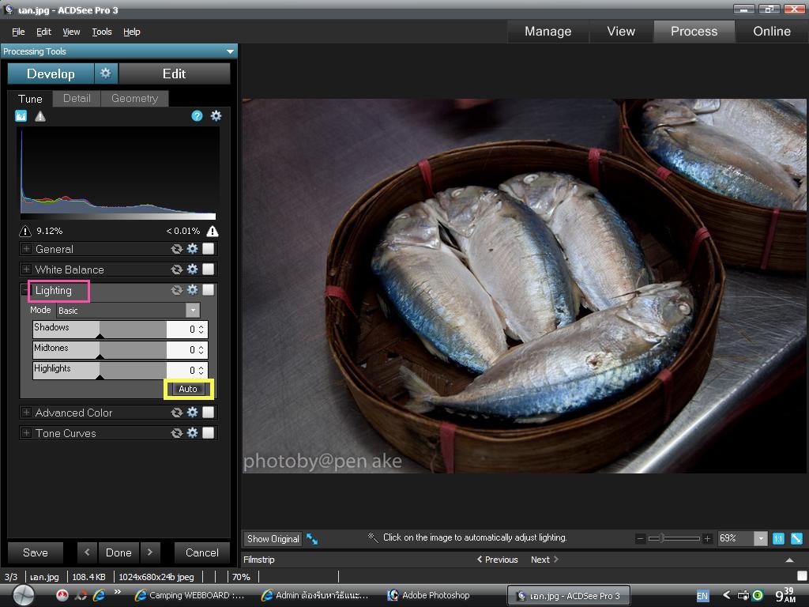Click the Auto lighting button
Image resolution: width=809 pixels, height=607 pixels.
[188, 389]
